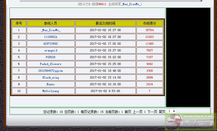Jump to last page via 尾页
This screenshot has width=217, height=131.
click(162, 112)
